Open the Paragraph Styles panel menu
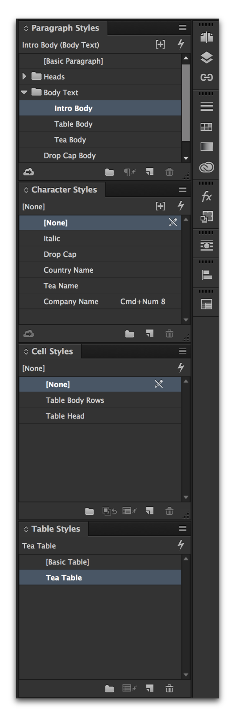This screenshot has height=717, width=235. (182, 27)
